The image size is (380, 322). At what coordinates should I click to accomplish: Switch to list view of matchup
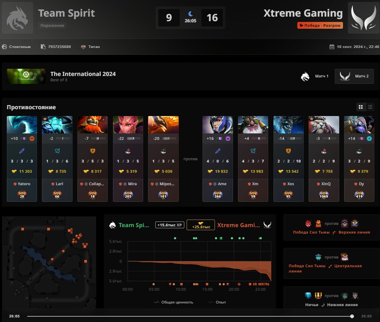point(370,107)
